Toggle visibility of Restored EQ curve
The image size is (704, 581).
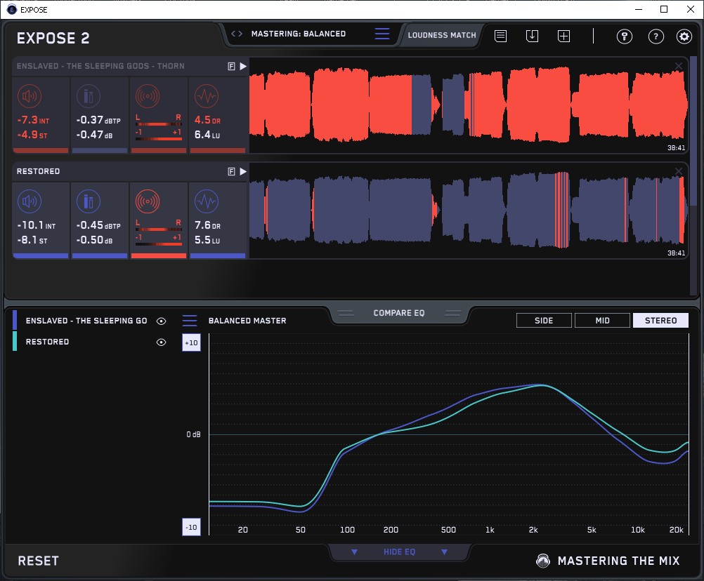tap(161, 342)
